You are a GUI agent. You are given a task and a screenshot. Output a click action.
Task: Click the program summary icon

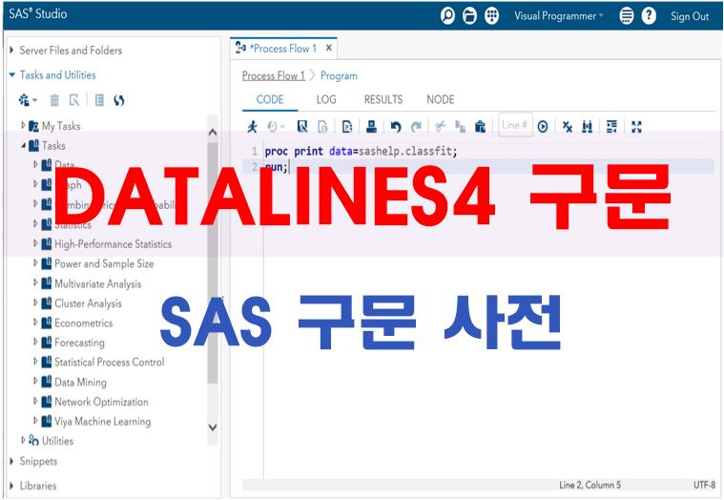click(x=347, y=126)
